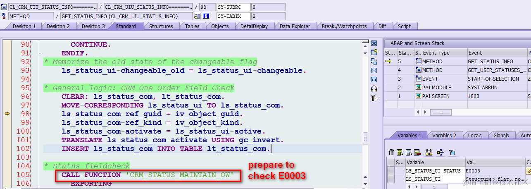531x189 pixels.
Task: Open the Break./Watchpoints tab
Action: (344, 26)
